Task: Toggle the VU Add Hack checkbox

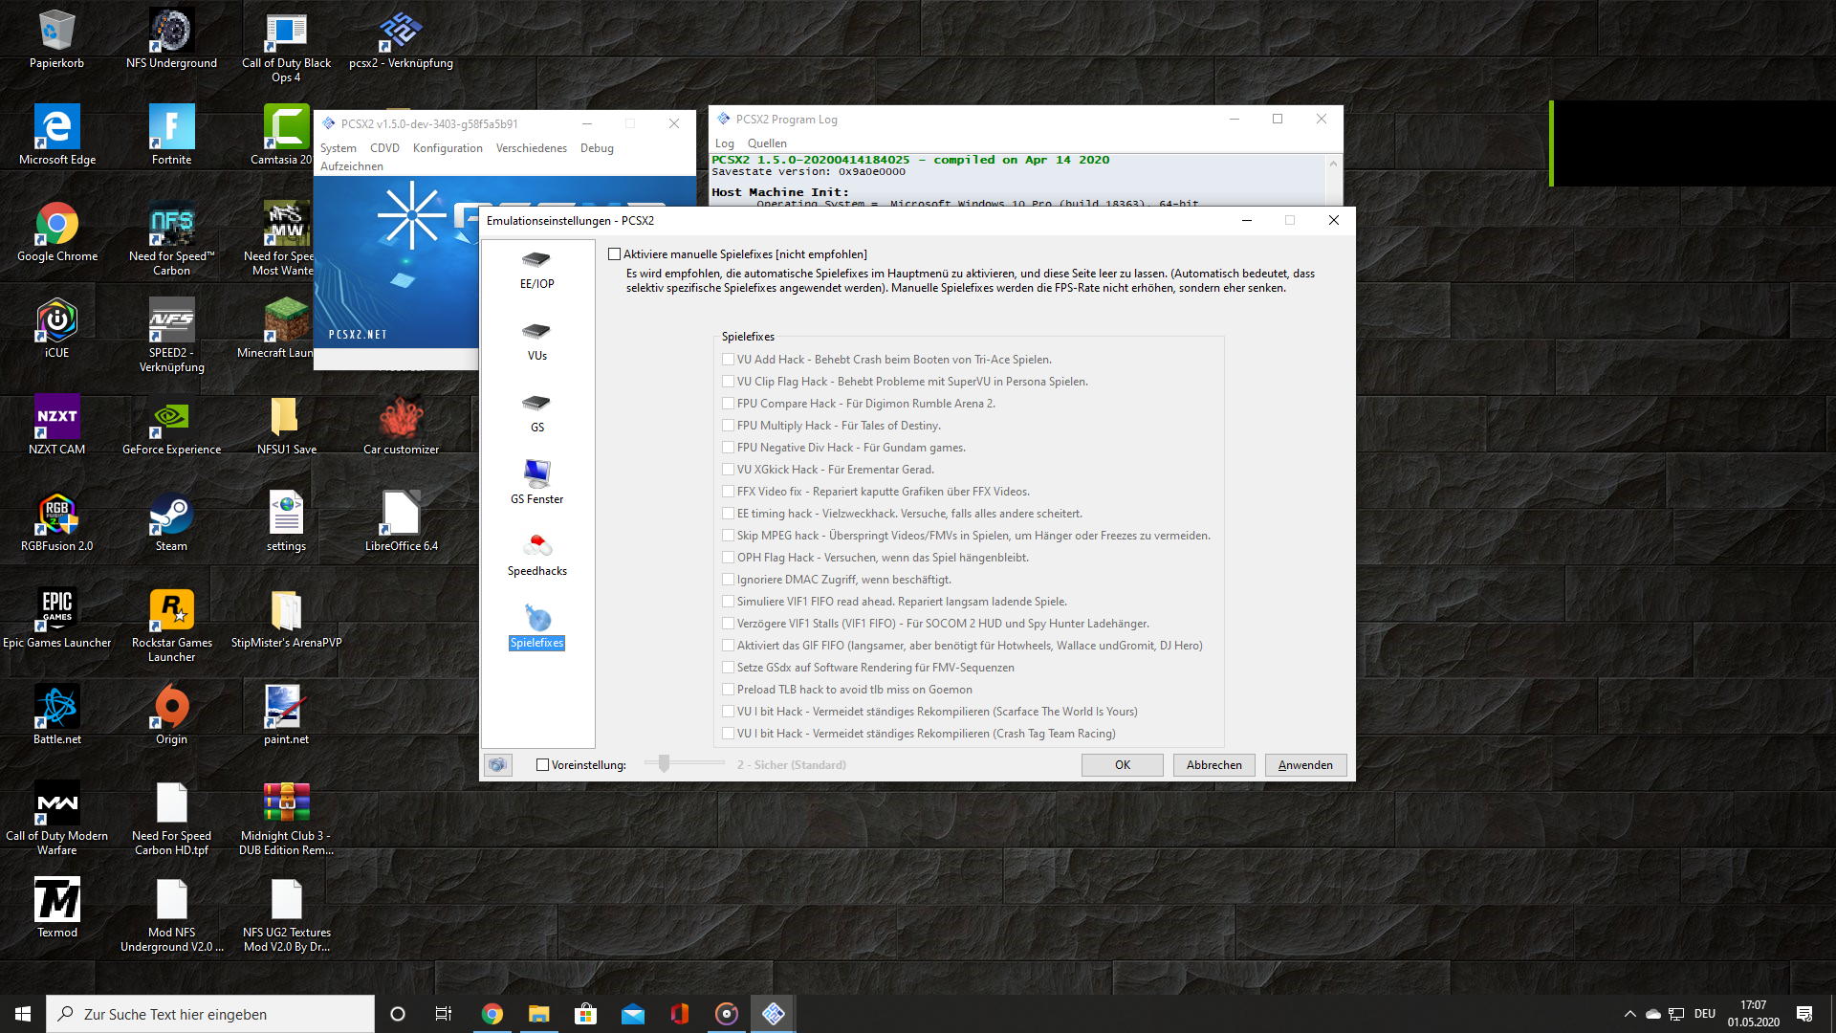Action: pos(728,360)
